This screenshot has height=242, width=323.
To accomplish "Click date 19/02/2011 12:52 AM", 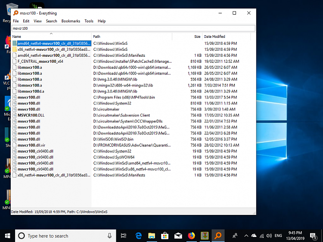I will coord(222,61).
